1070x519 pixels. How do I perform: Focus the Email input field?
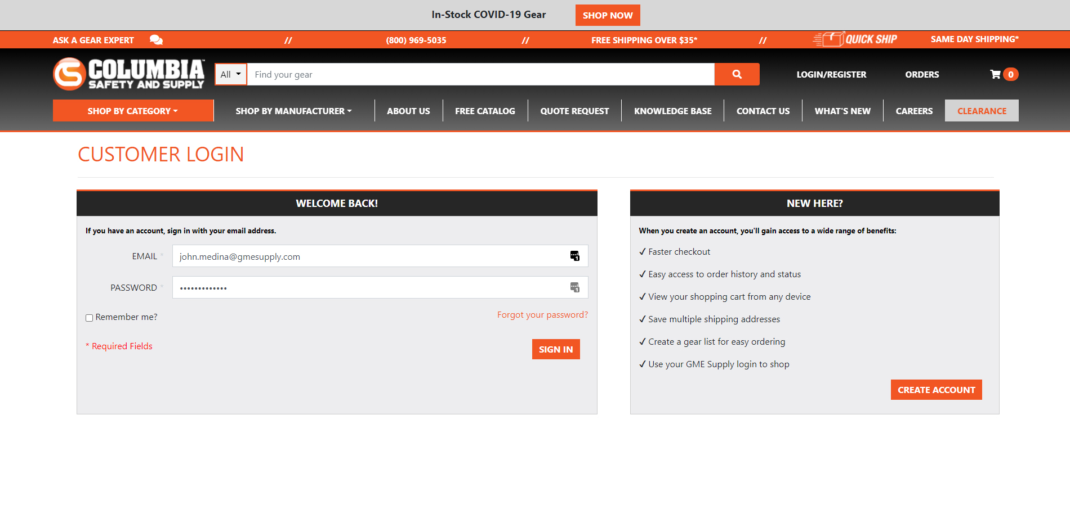click(x=380, y=256)
